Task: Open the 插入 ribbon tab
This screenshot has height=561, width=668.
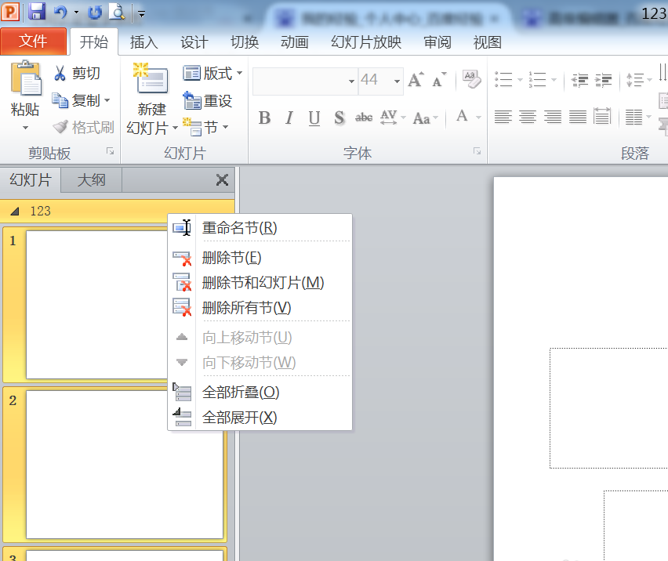Action: (x=144, y=42)
